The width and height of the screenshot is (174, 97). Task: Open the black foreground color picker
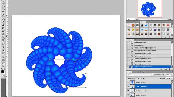tap(2, 72)
